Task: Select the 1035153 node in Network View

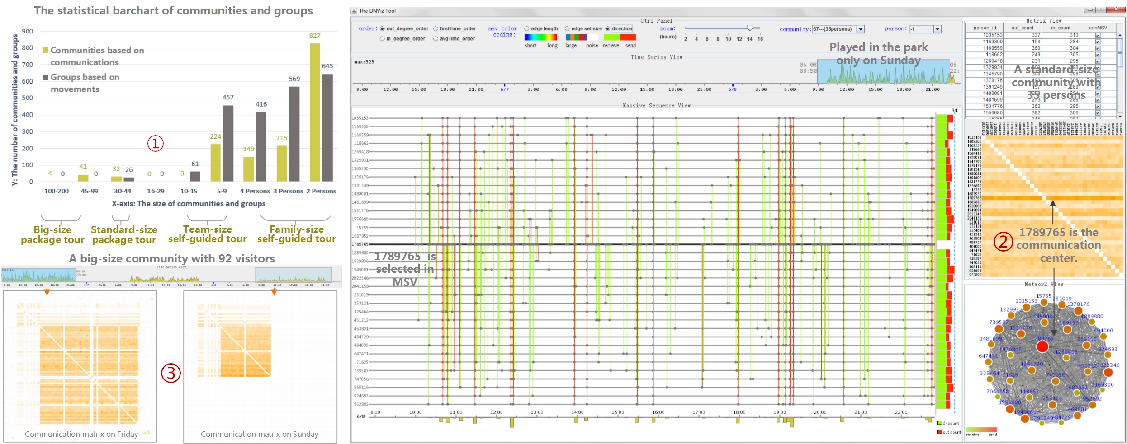Action: (x=1027, y=308)
